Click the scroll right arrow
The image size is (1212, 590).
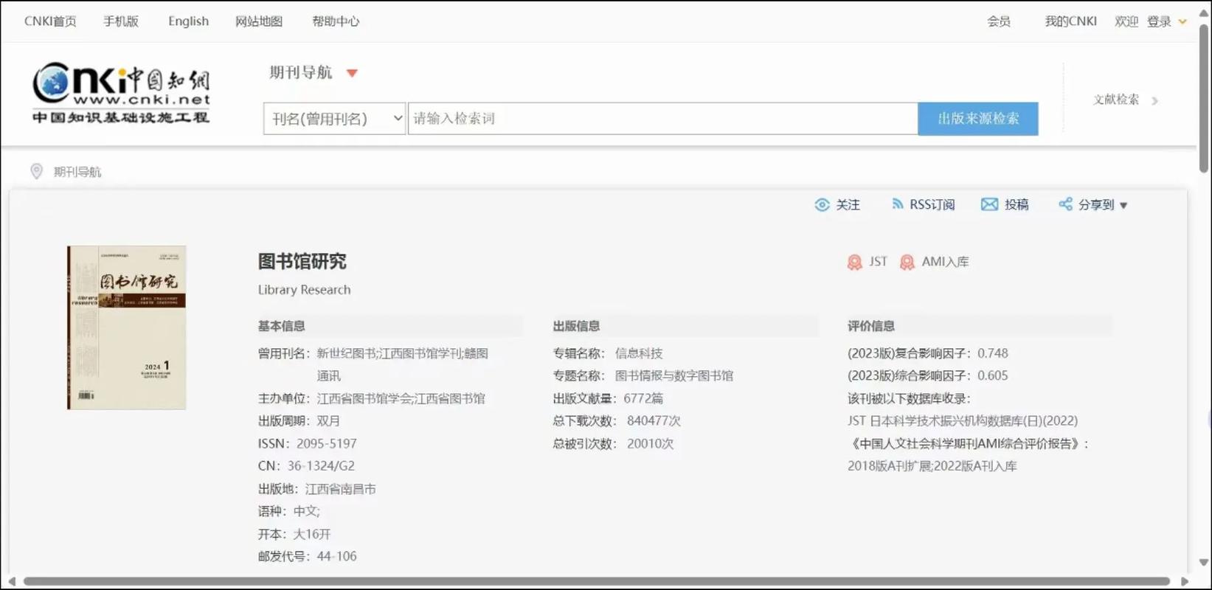coord(1185,581)
